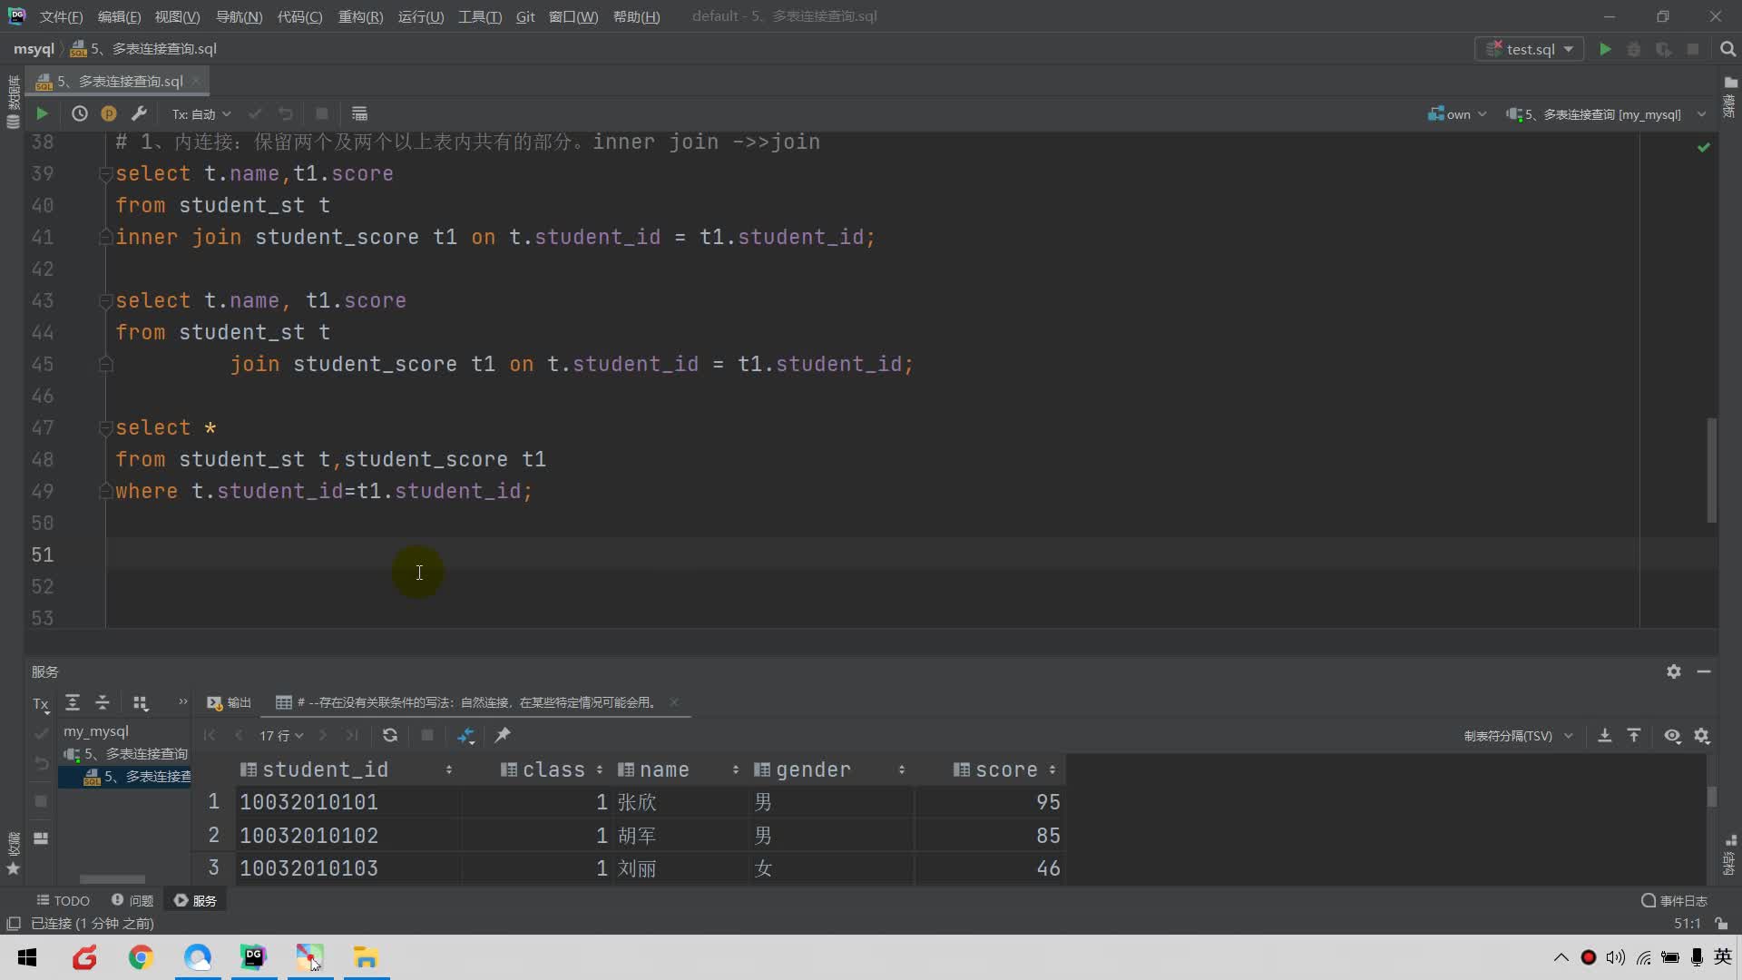Open the TODO tool window
This screenshot has width=1742, height=980.
coord(63,900)
